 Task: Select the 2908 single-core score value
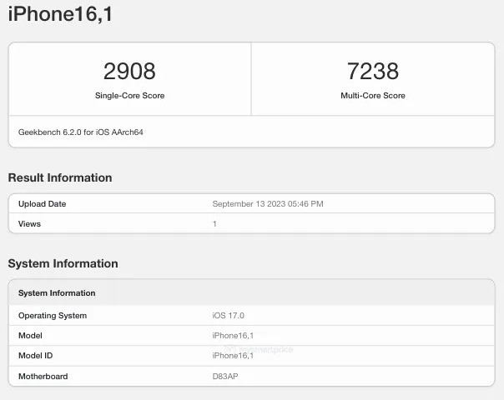coord(129,72)
